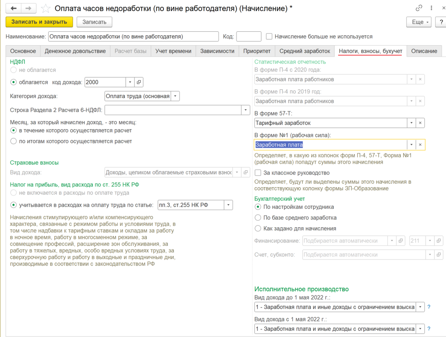
Task: Go forward with the right arrow button
Action: (x=28, y=9)
